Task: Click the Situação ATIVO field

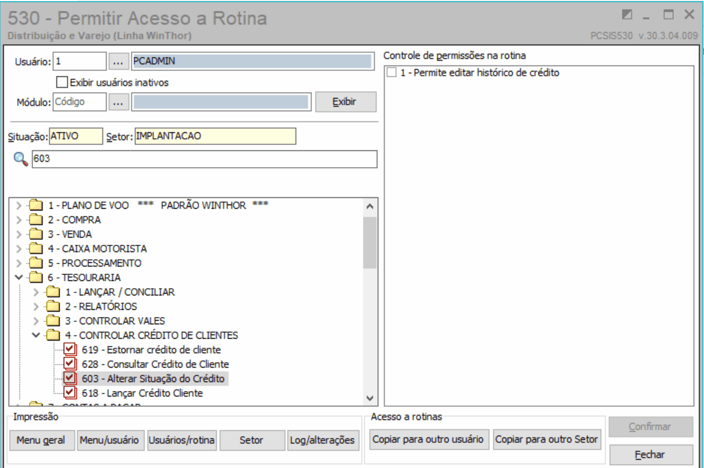Action: 75,136
